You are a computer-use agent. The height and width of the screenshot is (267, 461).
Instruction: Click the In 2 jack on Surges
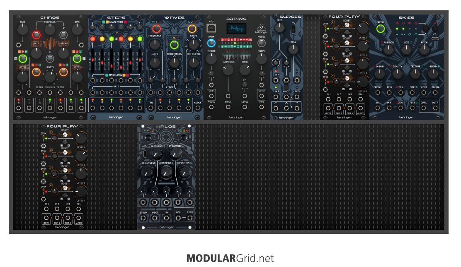point(276,96)
